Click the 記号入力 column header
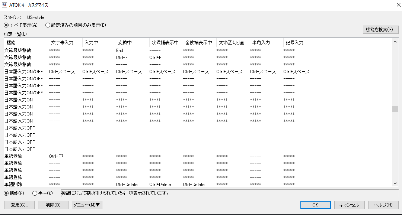The height and width of the screenshot is (215, 402). coord(300,43)
